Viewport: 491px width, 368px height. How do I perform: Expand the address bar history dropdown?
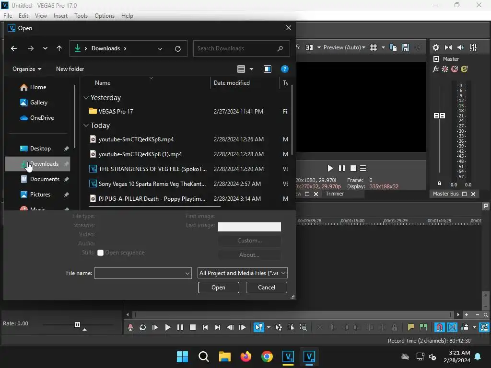click(x=160, y=48)
